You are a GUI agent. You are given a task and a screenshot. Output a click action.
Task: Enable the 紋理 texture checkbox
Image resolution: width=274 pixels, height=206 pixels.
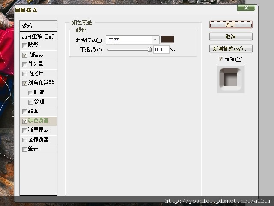tap(30, 102)
